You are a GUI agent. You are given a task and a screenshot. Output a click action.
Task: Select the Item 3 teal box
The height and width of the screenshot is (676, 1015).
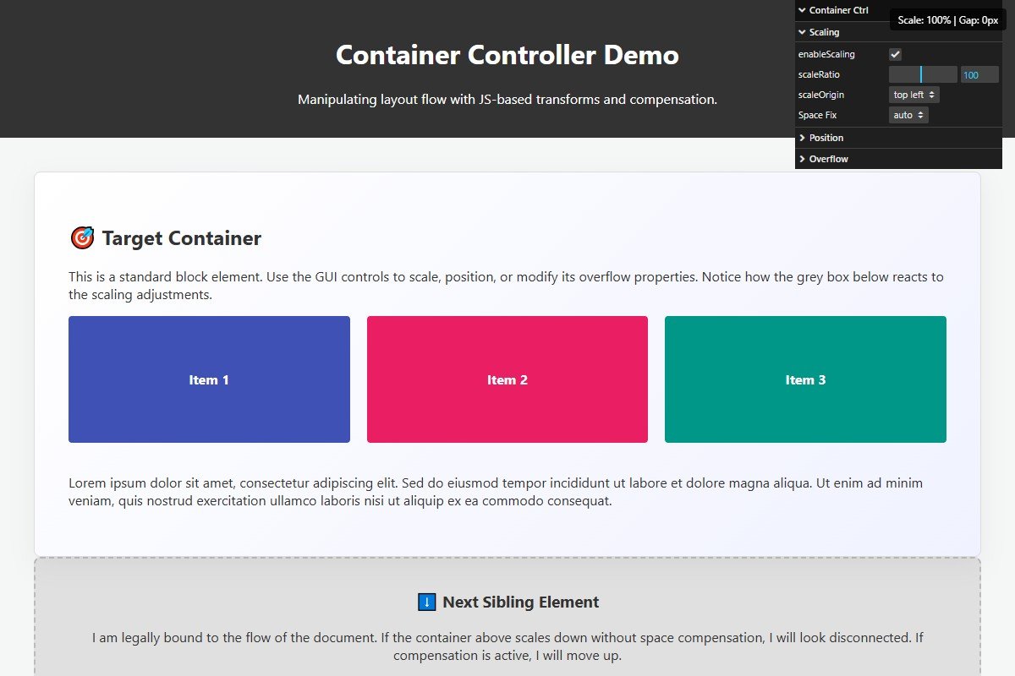click(x=805, y=379)
